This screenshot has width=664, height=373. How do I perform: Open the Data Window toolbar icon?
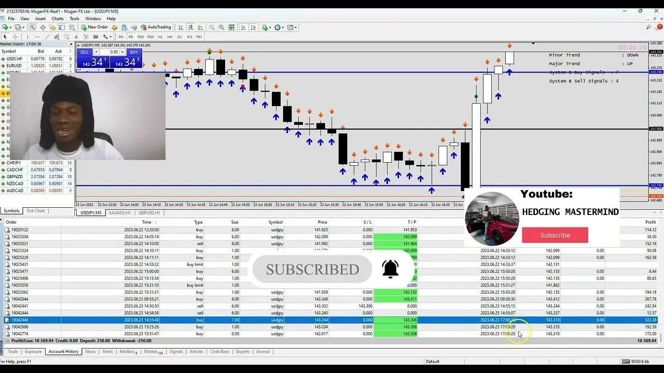pyautogui.click(x=43, y=27)
